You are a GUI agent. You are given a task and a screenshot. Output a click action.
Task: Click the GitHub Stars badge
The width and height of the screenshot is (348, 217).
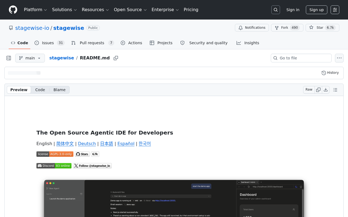click(x=82, y=154)
